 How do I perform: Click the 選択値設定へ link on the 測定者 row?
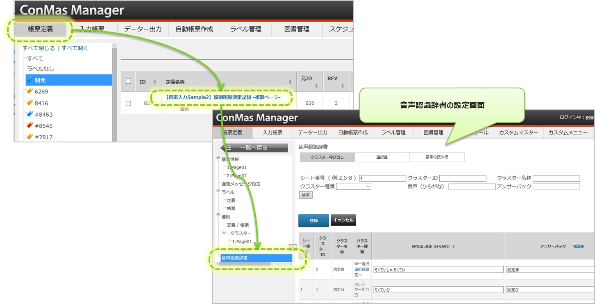(x=362, y=272)
